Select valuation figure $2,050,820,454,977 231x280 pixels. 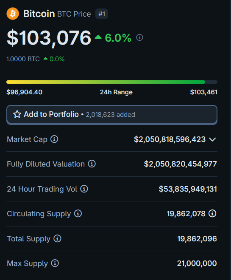(180, 164)
